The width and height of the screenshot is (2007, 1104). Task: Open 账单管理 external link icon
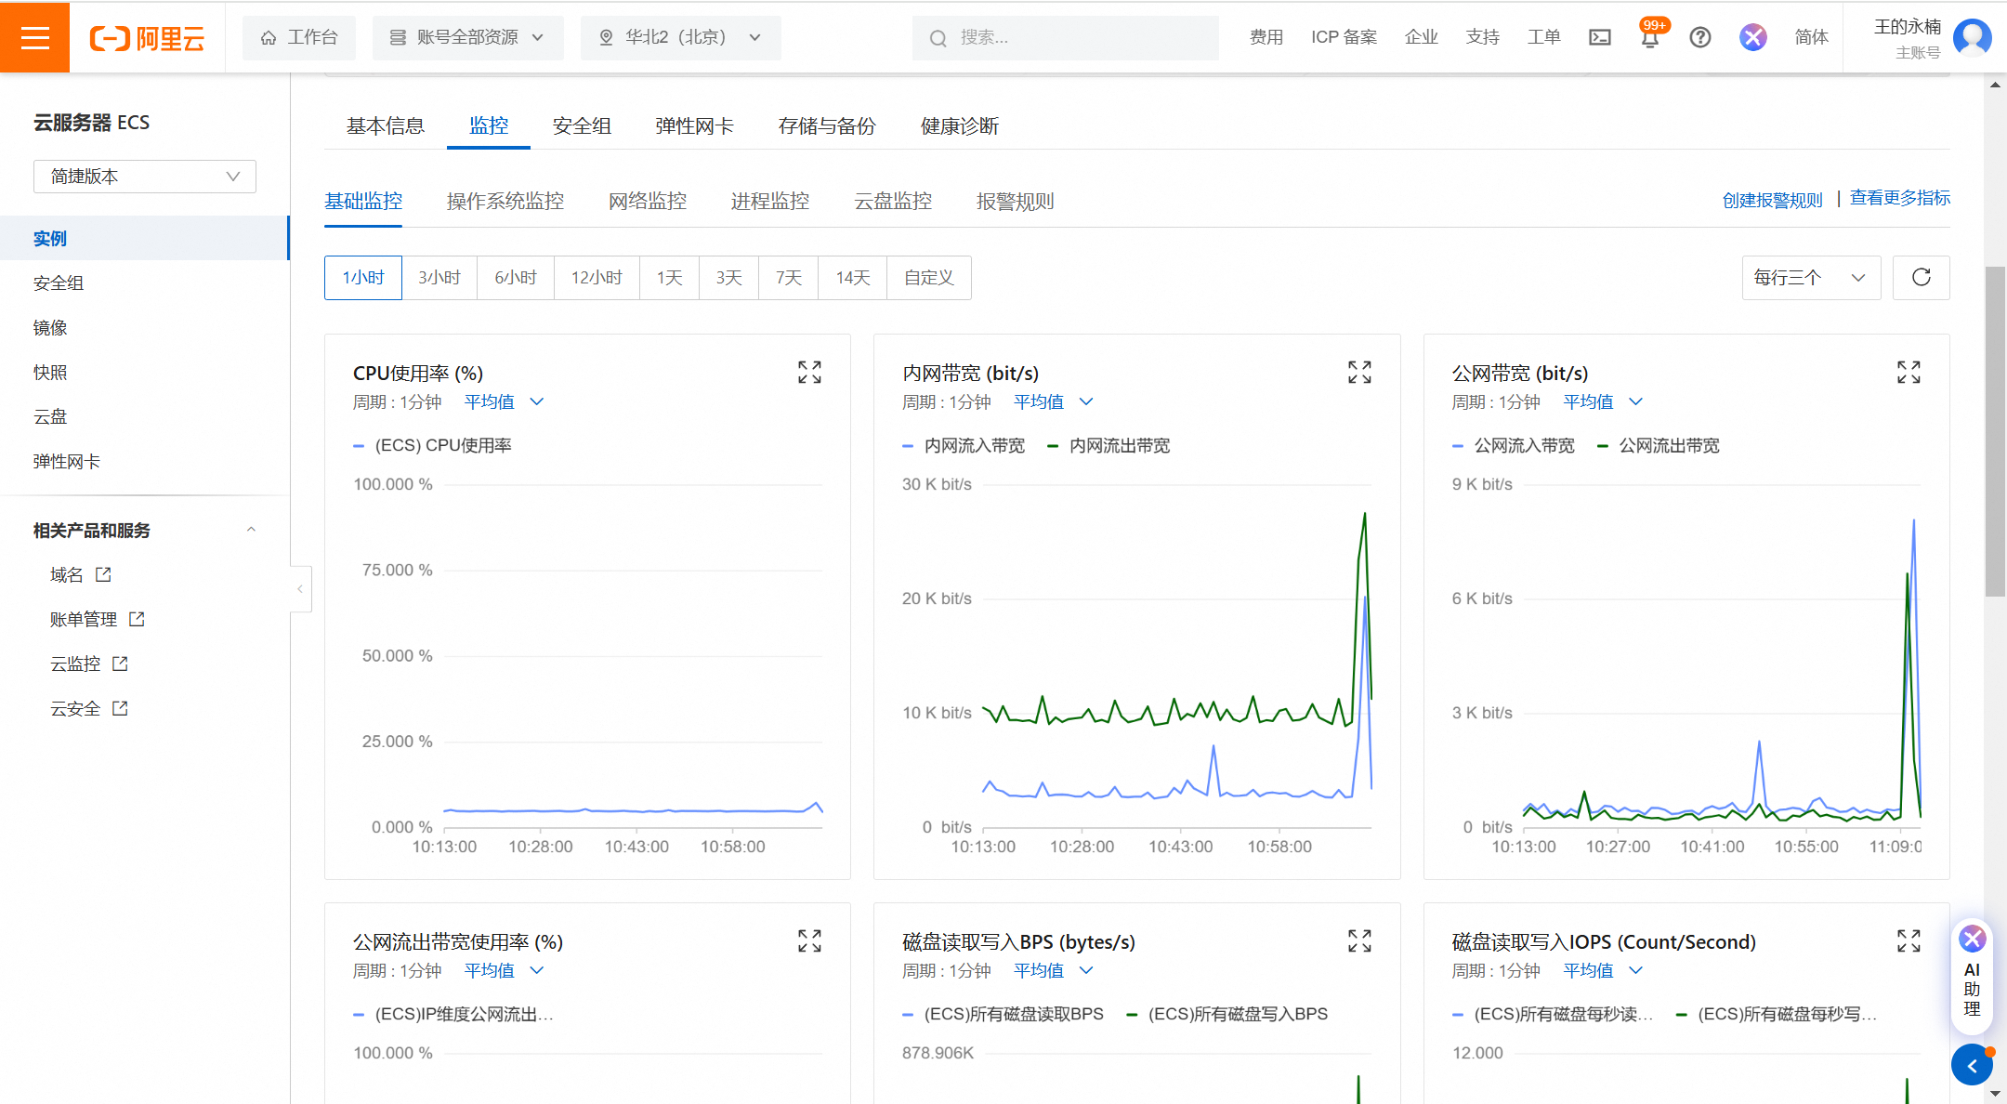point(137,619)
